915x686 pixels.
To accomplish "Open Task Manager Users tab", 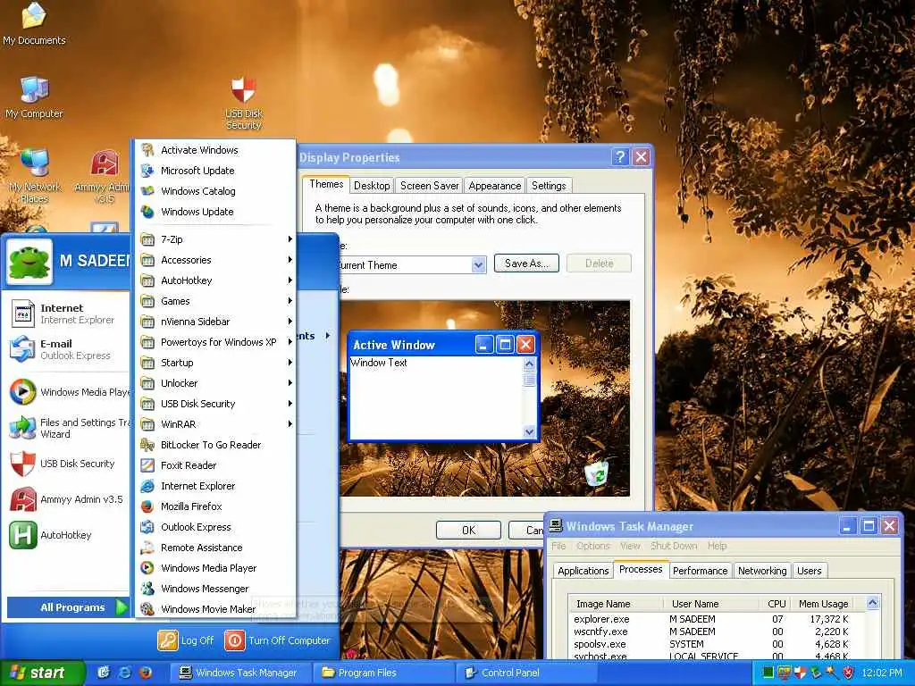I will 810,571.
